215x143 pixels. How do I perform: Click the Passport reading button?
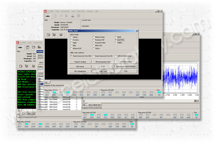click(x=80, y=62)
